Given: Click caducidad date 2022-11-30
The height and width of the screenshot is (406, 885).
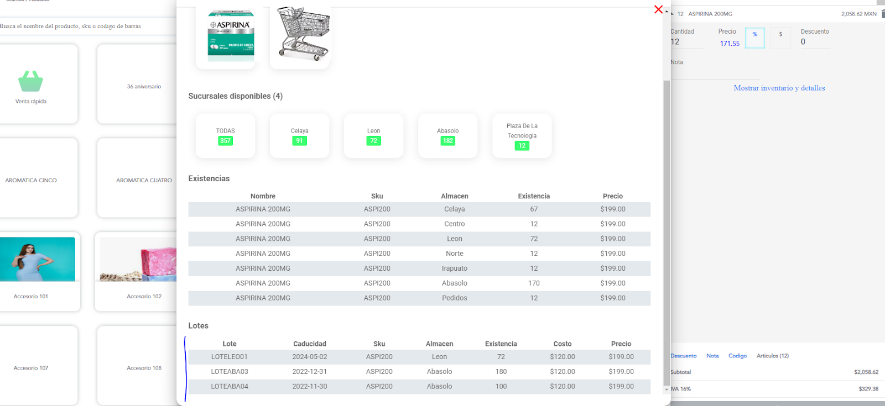Looking at the screenshot, I should 310,387.
